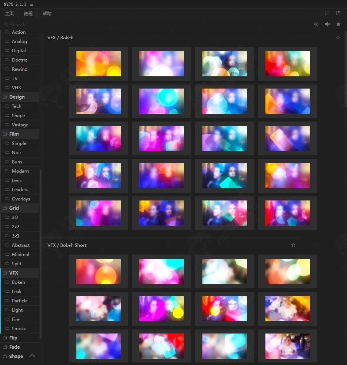
Task: Select the Lens folder
Action: tap(20, 180)
